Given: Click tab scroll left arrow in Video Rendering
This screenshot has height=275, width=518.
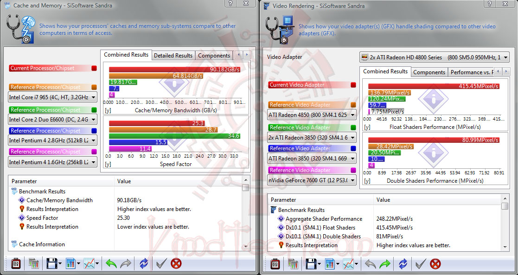Looking at the screenshot, I should pos(498,71).
